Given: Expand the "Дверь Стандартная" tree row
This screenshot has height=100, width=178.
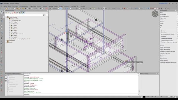Looking at the screenshot, I should tap(10, 34).
